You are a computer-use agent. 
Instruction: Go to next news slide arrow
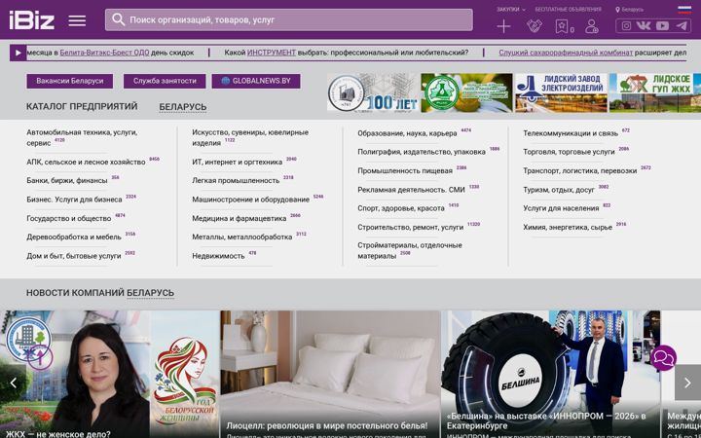[687, 383]
